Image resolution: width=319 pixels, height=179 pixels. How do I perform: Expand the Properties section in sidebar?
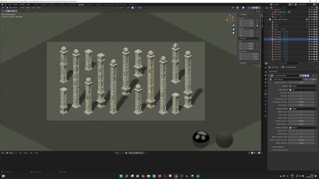[243, 63]
